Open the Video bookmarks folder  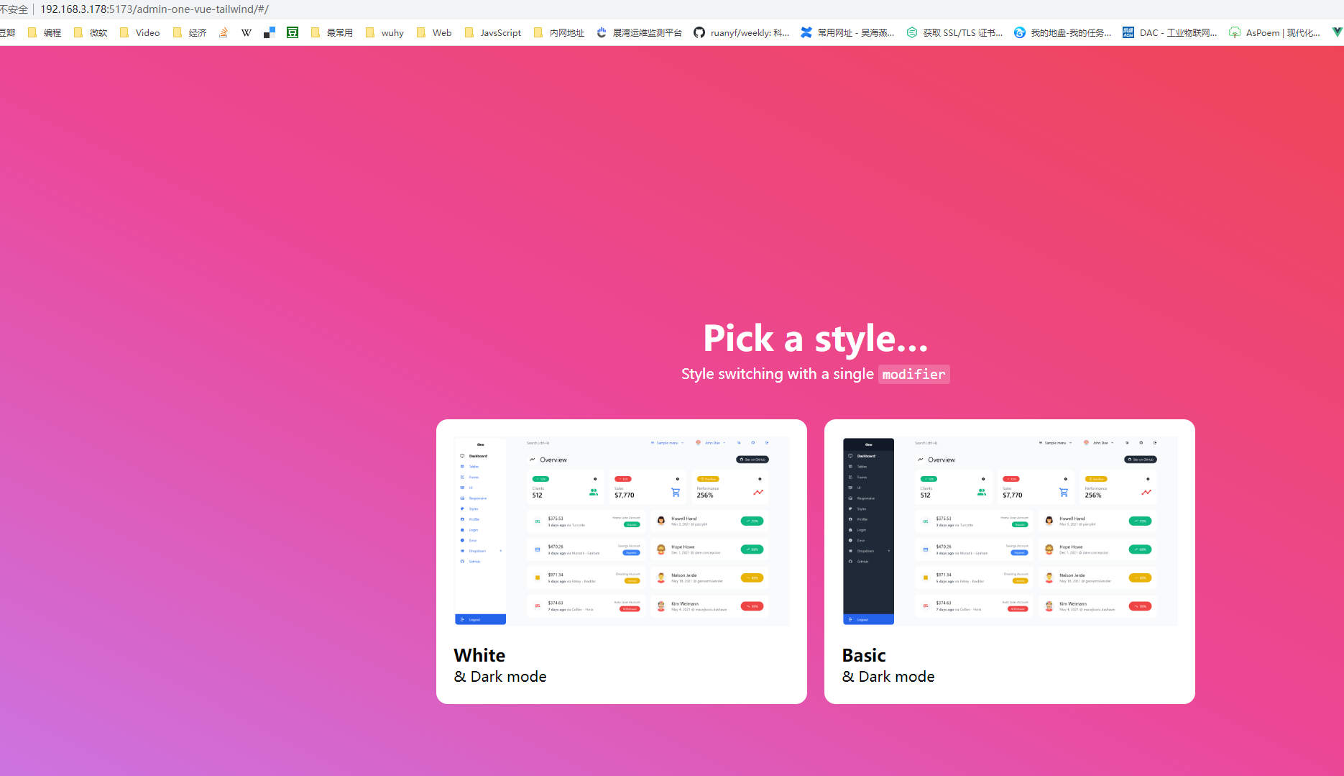click(x=139, y=32)
